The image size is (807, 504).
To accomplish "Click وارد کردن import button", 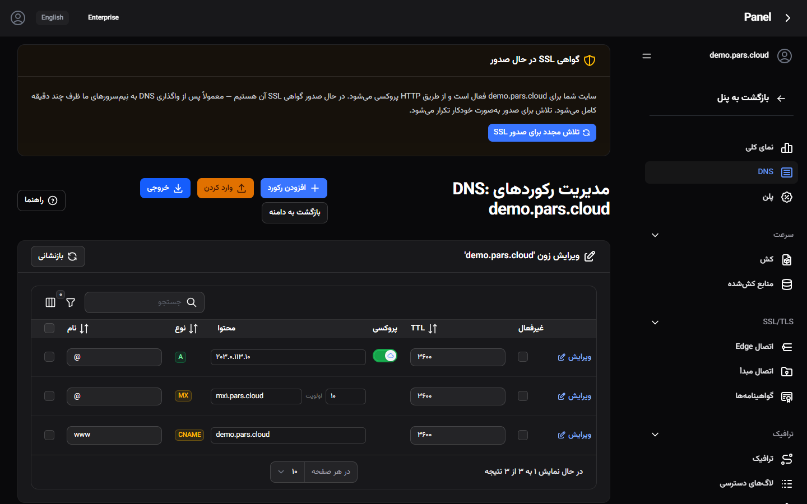I will tap(225, 188).
